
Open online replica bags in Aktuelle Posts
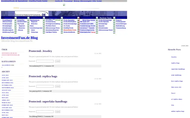[178, 111]
